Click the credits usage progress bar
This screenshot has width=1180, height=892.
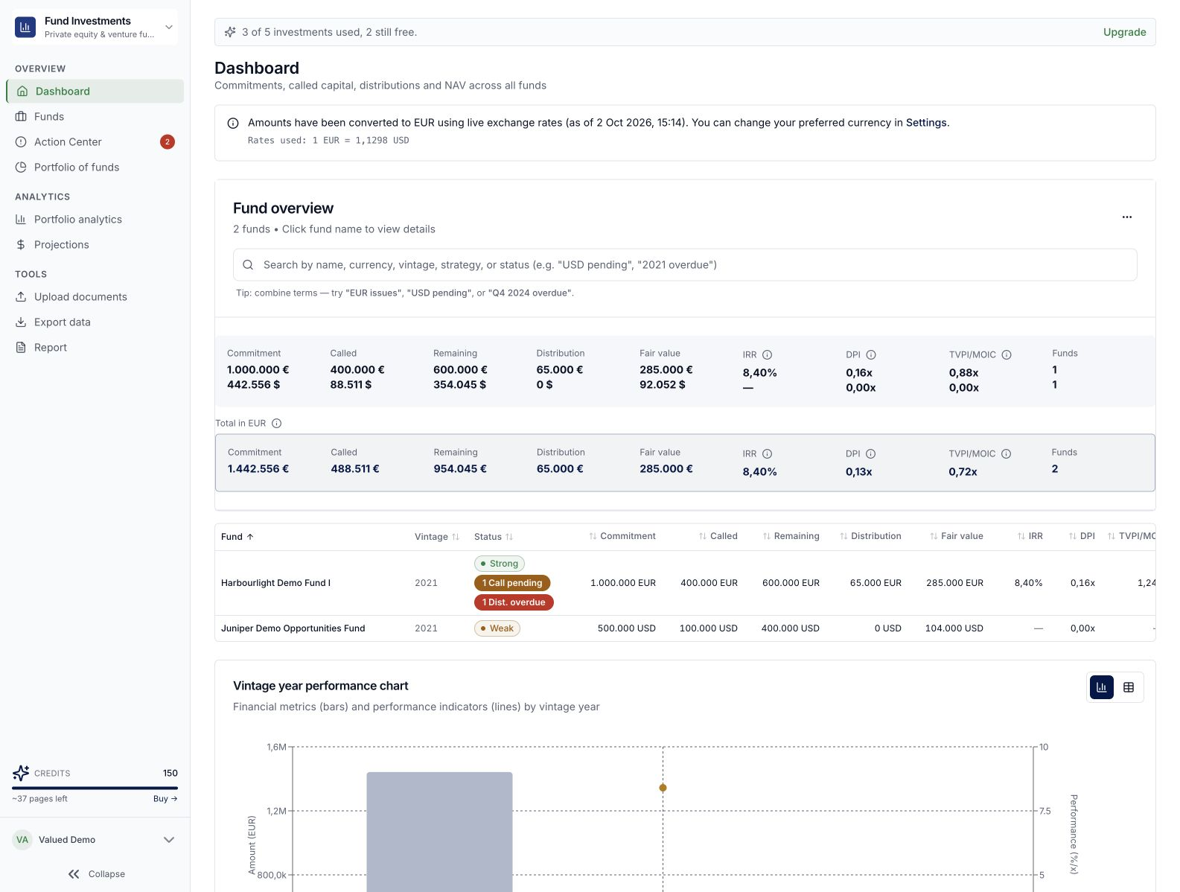click(x=95, y=788)
